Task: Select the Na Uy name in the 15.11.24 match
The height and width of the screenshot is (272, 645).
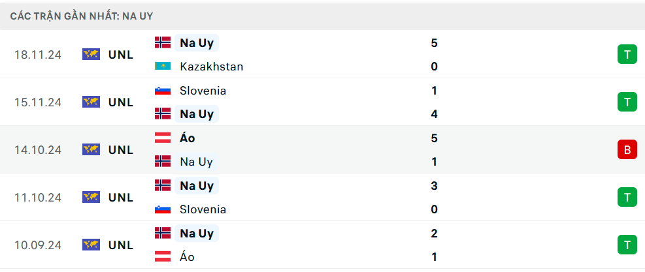Action: point(197,113)
